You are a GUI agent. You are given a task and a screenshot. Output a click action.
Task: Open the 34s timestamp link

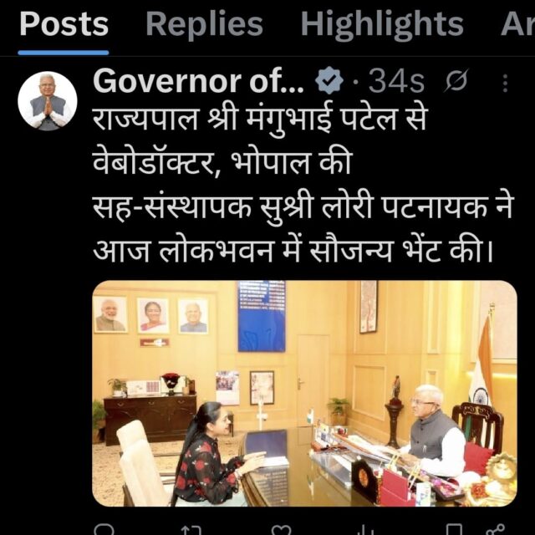(x=396, y=81)
